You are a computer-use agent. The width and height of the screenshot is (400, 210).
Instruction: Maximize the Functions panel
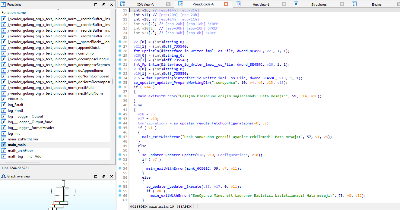[96, 5]
